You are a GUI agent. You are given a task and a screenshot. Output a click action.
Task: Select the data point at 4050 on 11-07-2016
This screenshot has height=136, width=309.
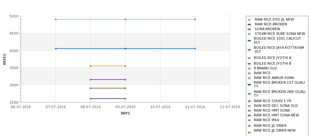click(x=195, y=49)
